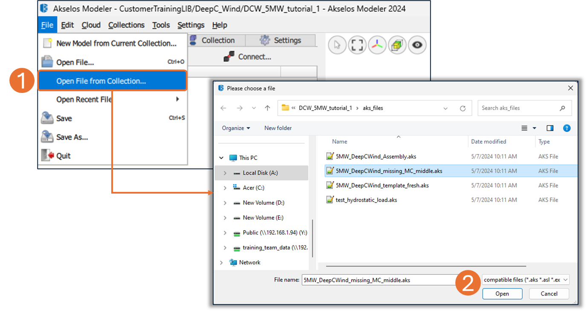
Task: Choose Save As... in File menu
Action: [x=113, y=137]
